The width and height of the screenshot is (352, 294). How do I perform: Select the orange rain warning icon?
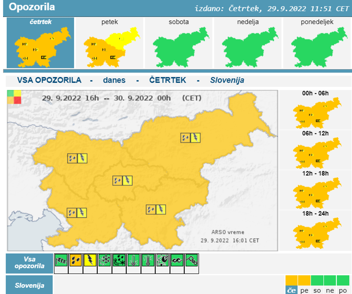(x=75, y=262)
